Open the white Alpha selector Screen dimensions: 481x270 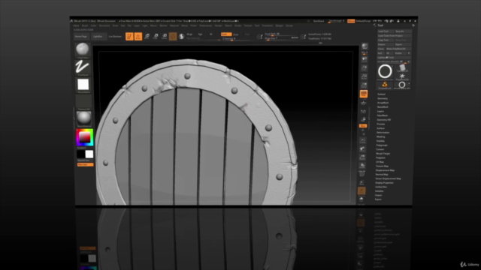coord(83,85)
